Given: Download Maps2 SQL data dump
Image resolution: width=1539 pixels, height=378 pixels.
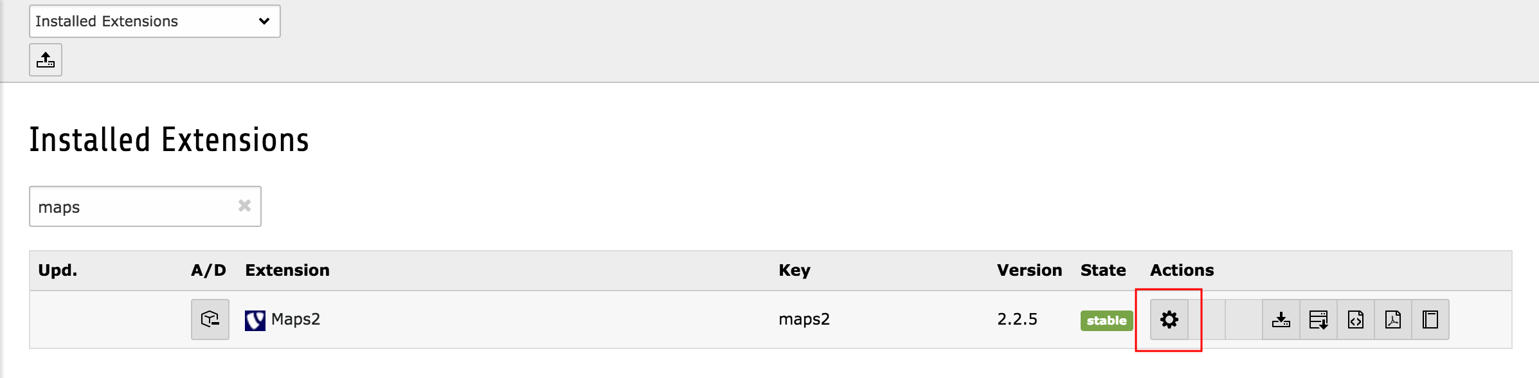Looking at the screenshot, I should tap(1318, 319).
